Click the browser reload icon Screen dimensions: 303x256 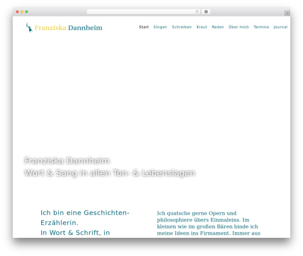point(197,11)
